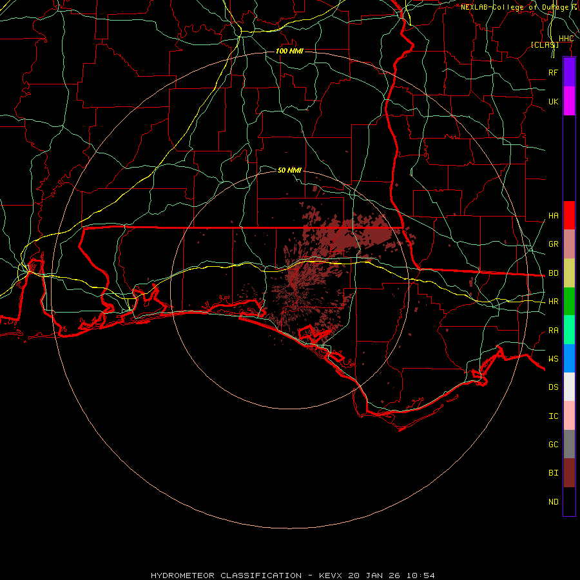The width and height of the screenshot is (580, 580).
Task: Click the salmon GR legend swatch
Action: (x=569, y=244)
